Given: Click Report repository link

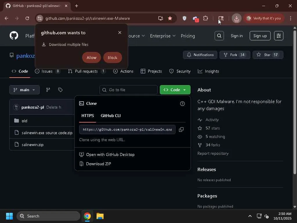Looking at the screenshot, I should [x=213, y=153].
